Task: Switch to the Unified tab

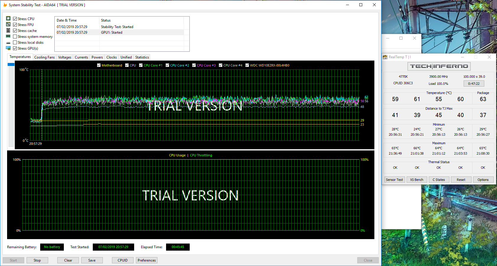Action: [126, 57]
